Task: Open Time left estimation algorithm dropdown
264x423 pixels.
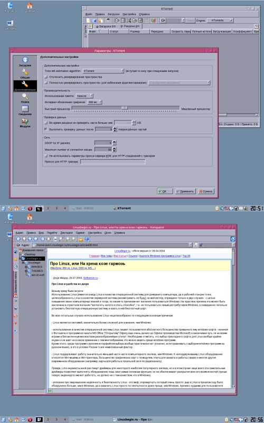Action: click(103, 71)
